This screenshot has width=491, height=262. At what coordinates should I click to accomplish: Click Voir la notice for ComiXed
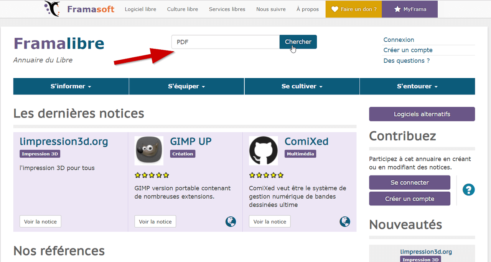(x=270, y=221)
